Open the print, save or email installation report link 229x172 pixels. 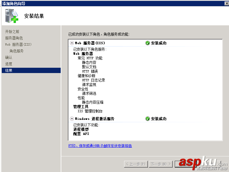(100, 146)
